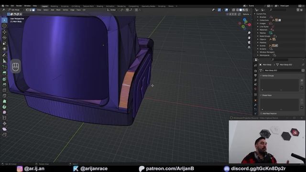Toggle viewport overlays
Viewport: 306px width, 172px height.
tap(226, 10)
